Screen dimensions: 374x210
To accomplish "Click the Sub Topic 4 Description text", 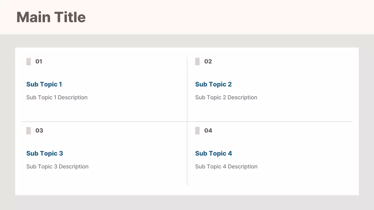I will (x=226, y=167).
